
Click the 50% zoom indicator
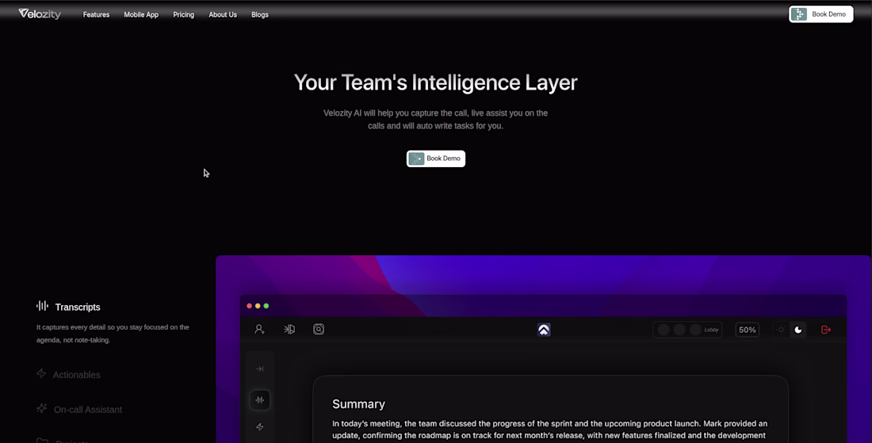click(748, 330)
